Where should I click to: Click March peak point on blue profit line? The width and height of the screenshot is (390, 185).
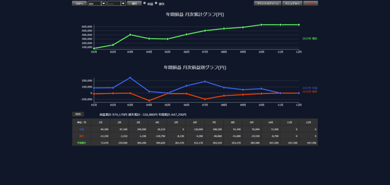pos(130,78)
